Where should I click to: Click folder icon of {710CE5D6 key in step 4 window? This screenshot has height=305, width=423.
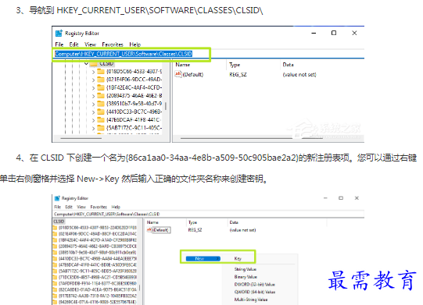tap(56, 277)
